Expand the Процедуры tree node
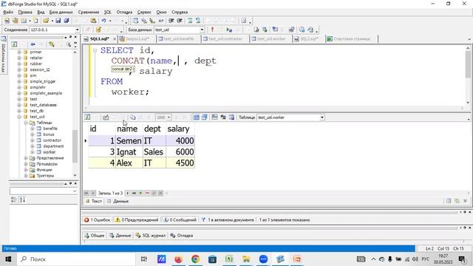473x266 pixels. pos(26,164)
